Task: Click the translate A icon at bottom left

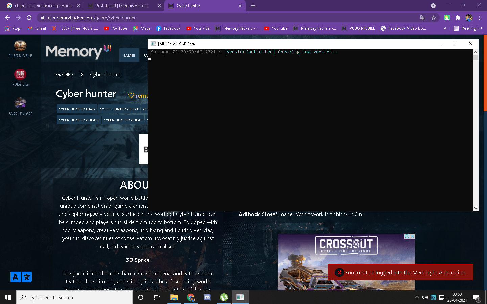Action: click(x=15, y=277)
